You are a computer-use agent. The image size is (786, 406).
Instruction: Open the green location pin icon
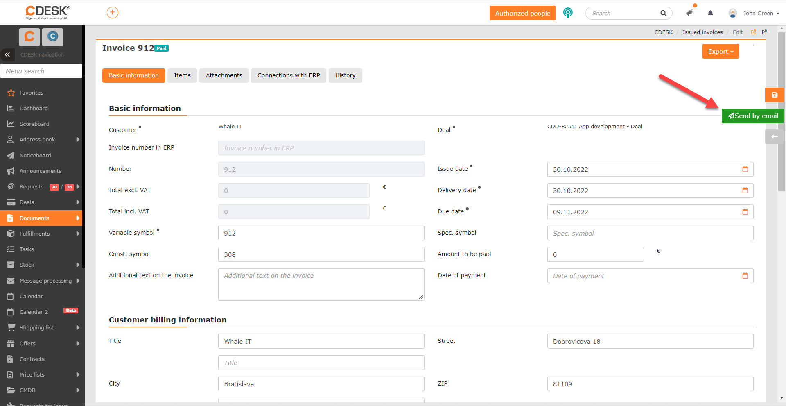tap(568, 13)
